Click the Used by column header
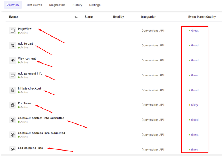222x156 pixels. [x=118, y=17]
